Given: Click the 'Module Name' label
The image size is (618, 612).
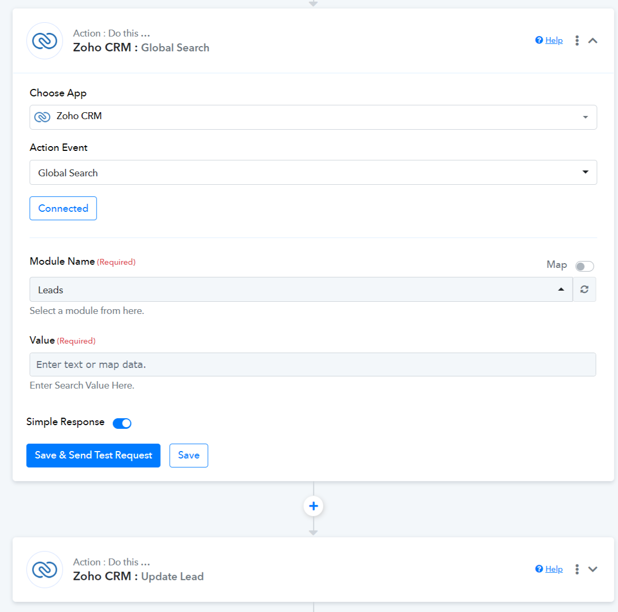Looking at the screenshot, I should (x=62, y=262).
